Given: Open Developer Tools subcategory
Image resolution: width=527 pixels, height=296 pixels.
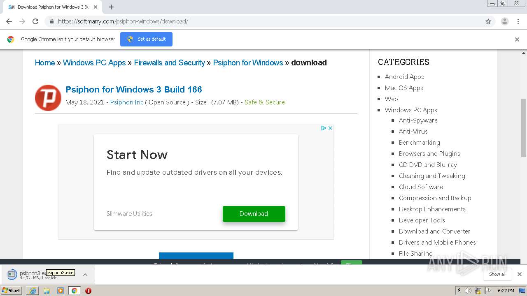Looking at the screenshot, I should 422,220.
